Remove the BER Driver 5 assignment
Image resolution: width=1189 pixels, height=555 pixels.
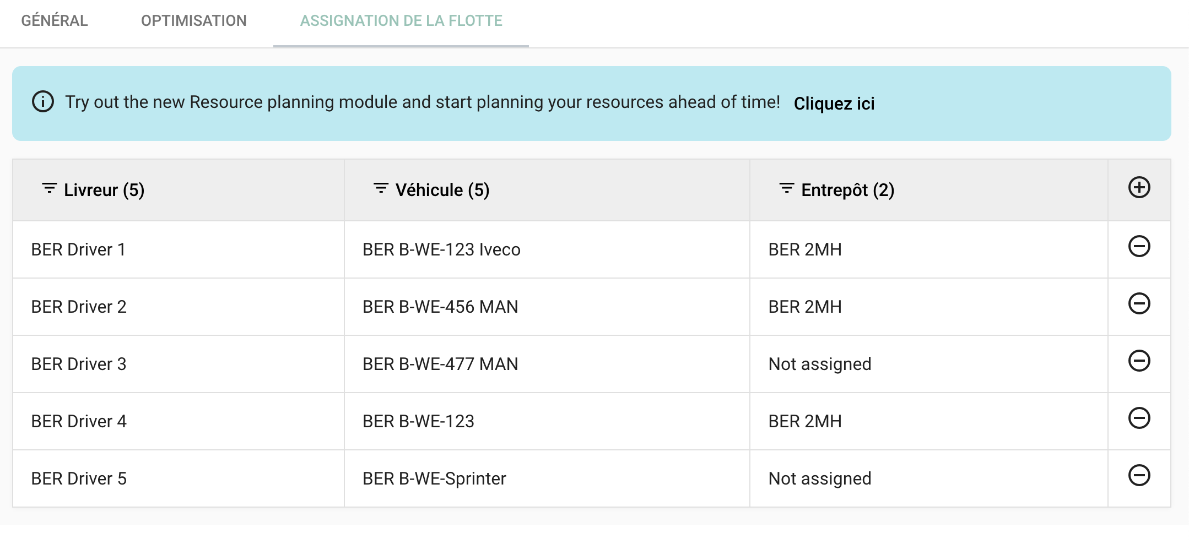click(x=1139, y=475)
